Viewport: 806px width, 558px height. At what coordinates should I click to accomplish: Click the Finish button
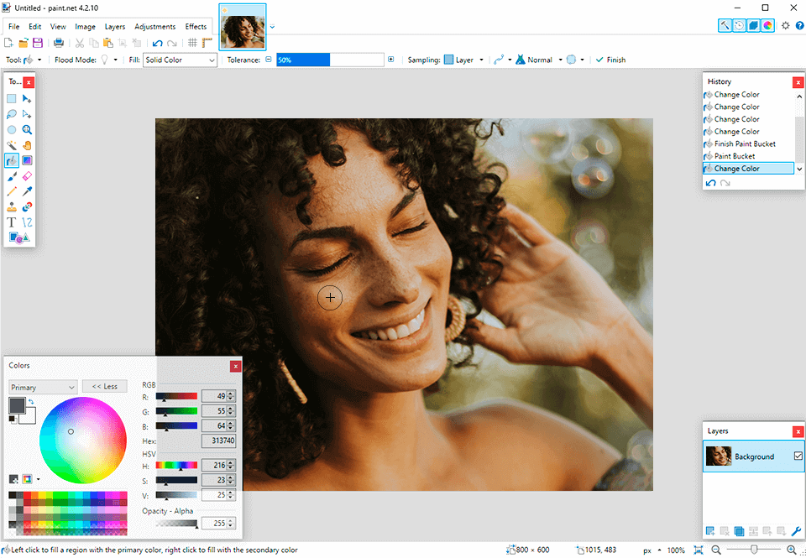(x=610, y=60)
